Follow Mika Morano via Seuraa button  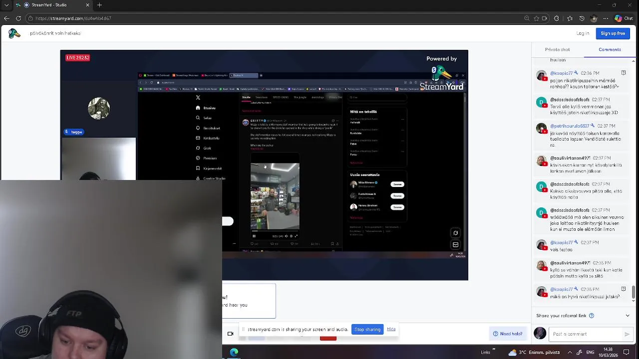(x=397, y=184)
